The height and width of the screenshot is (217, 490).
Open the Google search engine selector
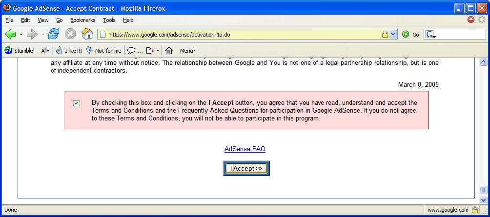point(430,35)
